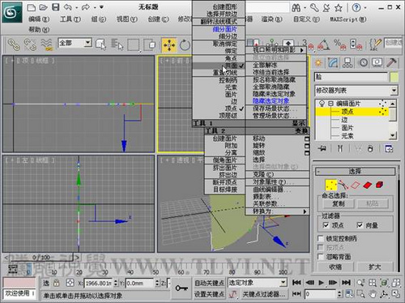Click the 设置关键点 set key button

point(210,294)
